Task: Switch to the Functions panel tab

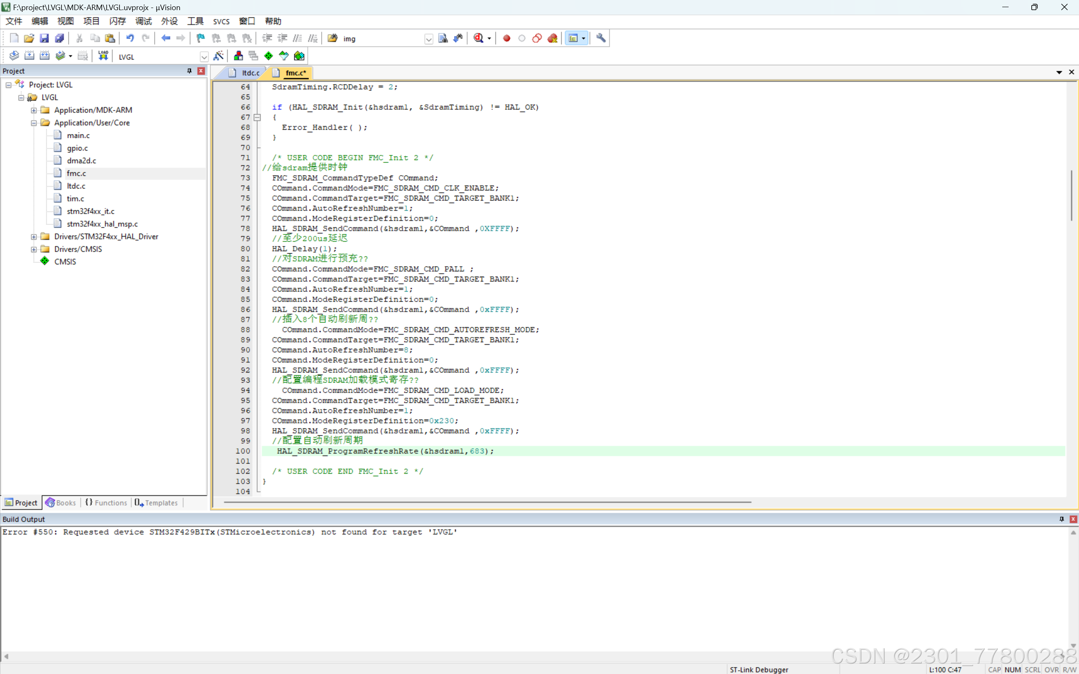Action: coord(106,502)
